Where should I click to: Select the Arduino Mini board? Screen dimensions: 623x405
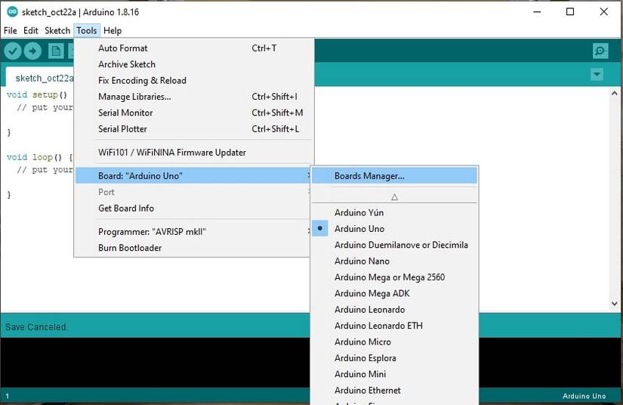394,374
